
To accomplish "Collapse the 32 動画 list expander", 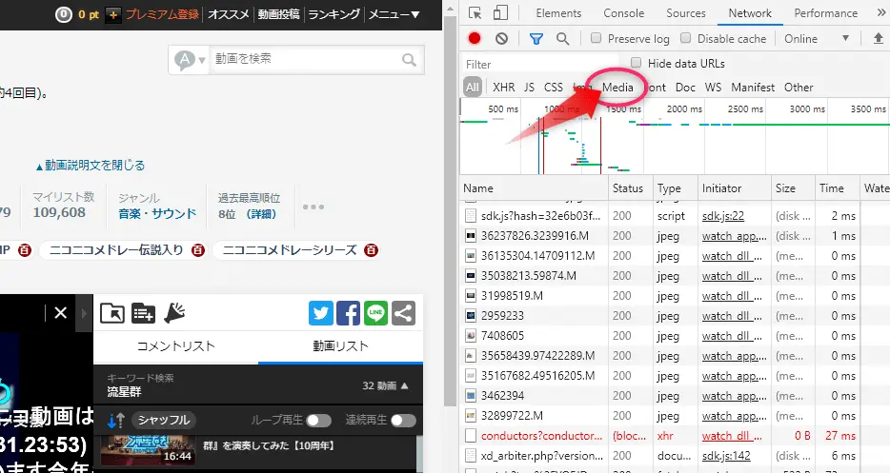I will click(385, 385).
